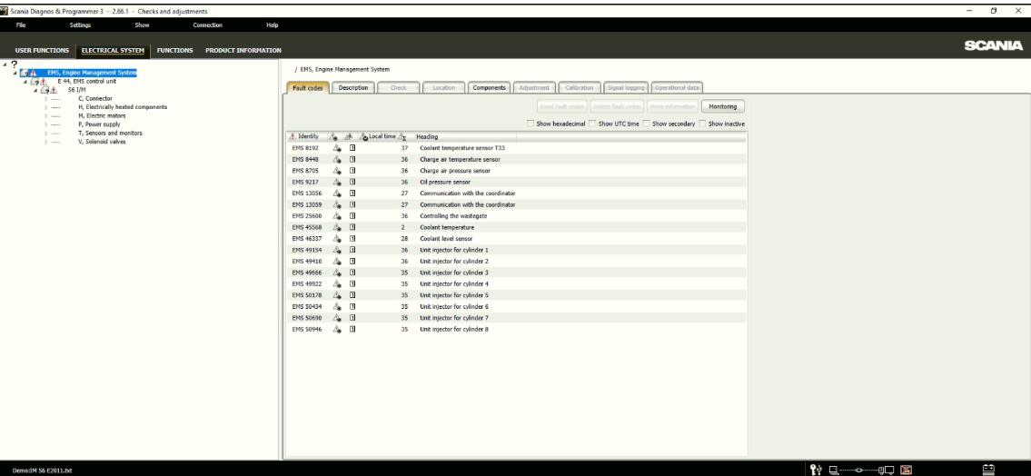Click the computer-to-vehicle connection status icon
Viewport: 1031px width, 476px height.
[861, 470]
